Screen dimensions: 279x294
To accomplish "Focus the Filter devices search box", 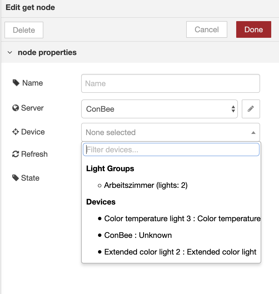I will (171, 149).
